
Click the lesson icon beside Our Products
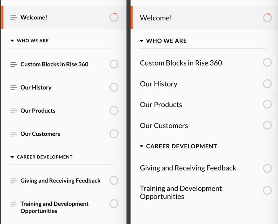[x=14, y=111]
